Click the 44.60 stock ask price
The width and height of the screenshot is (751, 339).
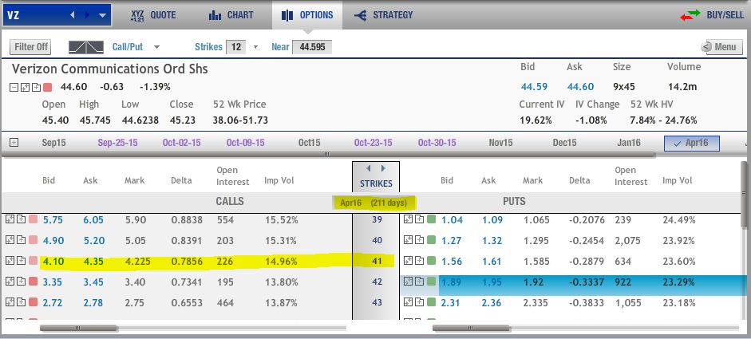(580, 87)
